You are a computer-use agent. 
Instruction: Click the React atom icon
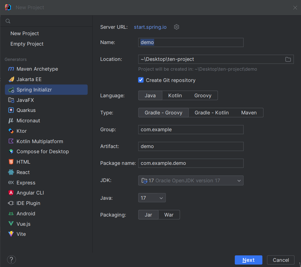tap(11, 172)
